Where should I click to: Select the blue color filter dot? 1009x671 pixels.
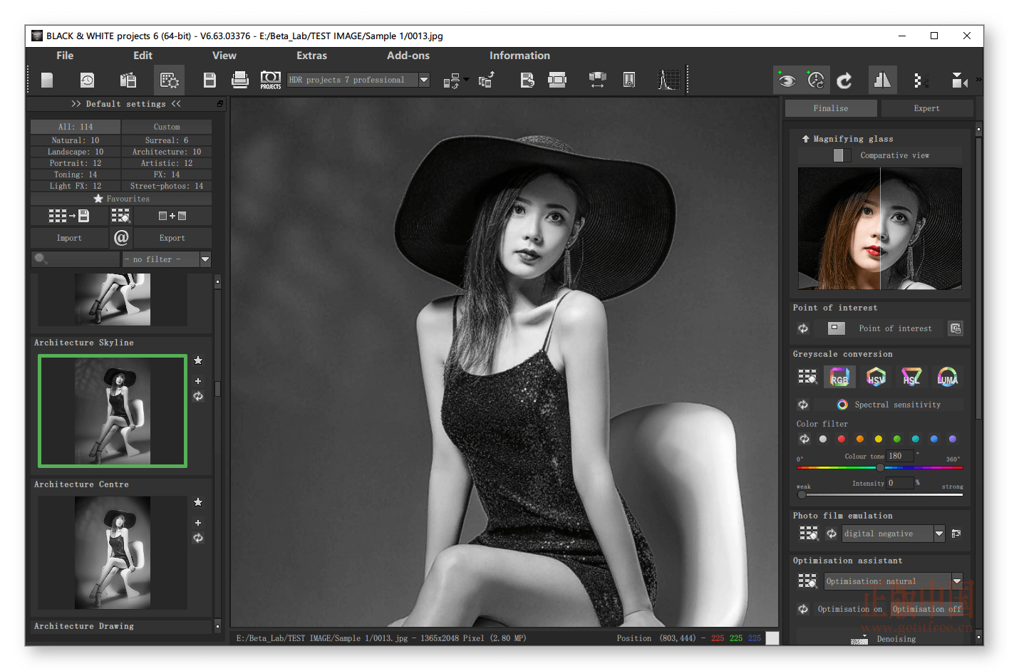coord(934,439)
